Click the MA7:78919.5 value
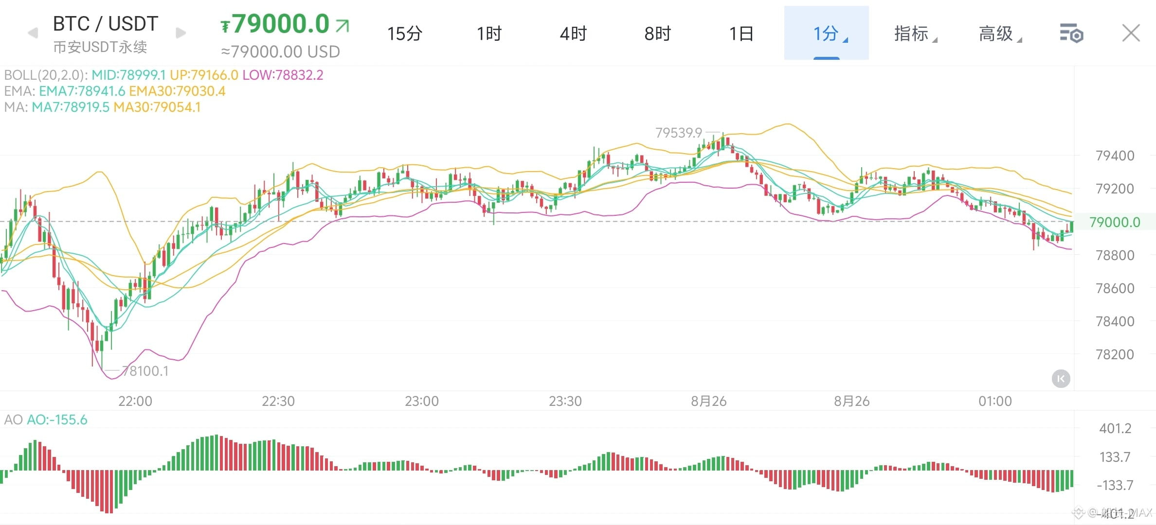This screenshot has height=525, width=1156. pyautogui.click(x=71, y=107)
